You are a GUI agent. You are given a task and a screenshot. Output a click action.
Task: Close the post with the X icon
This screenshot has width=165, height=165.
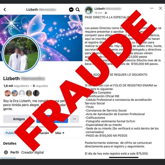click(161, 8)
